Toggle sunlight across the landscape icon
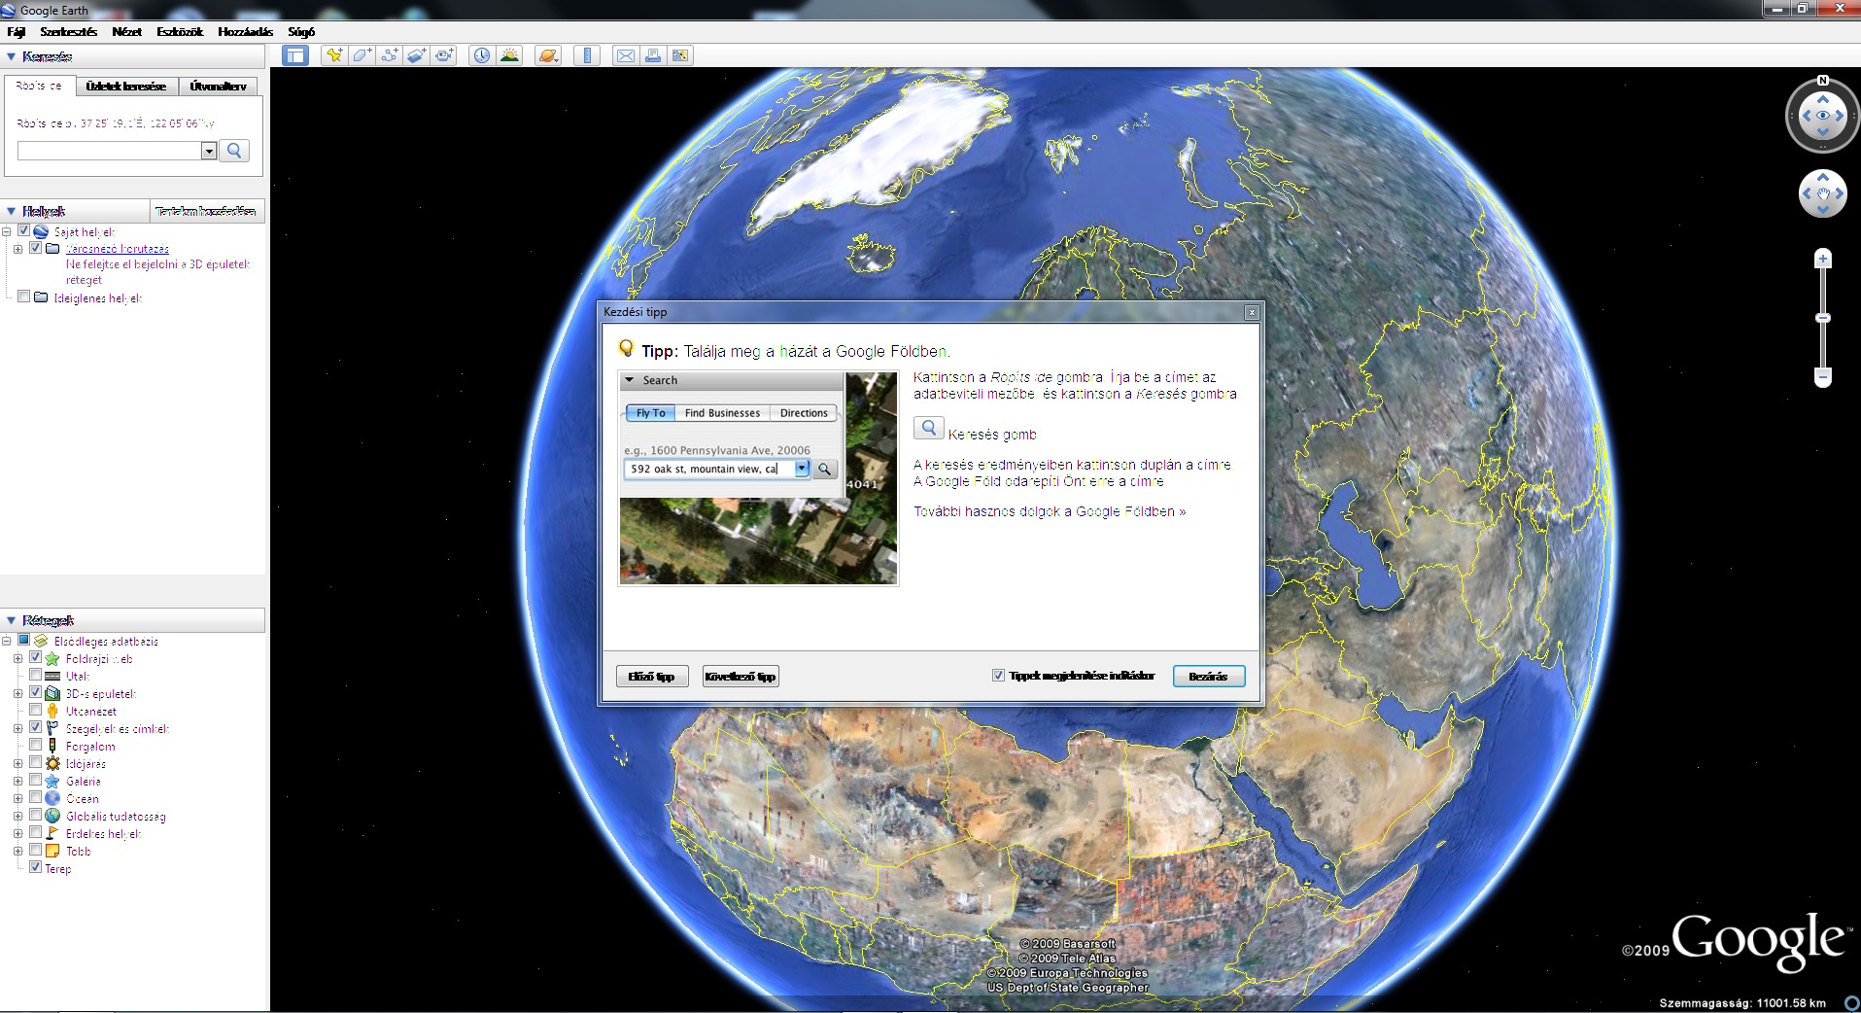This screenshot has height=1013, width=1861. [x=509, y=55]
